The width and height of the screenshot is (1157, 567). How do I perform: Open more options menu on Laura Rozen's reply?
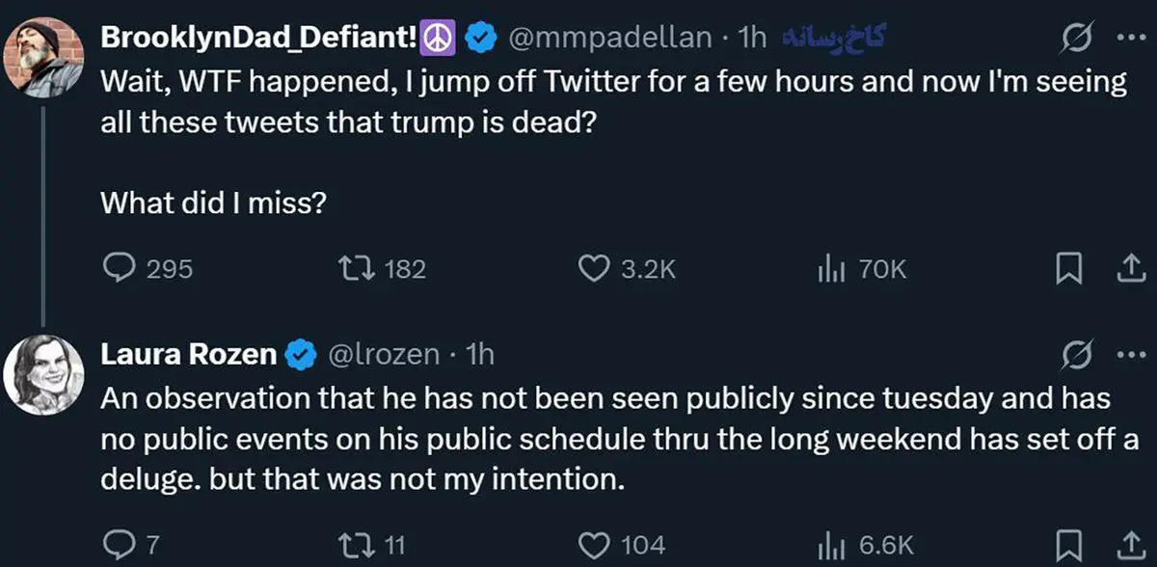point(1126,356)
